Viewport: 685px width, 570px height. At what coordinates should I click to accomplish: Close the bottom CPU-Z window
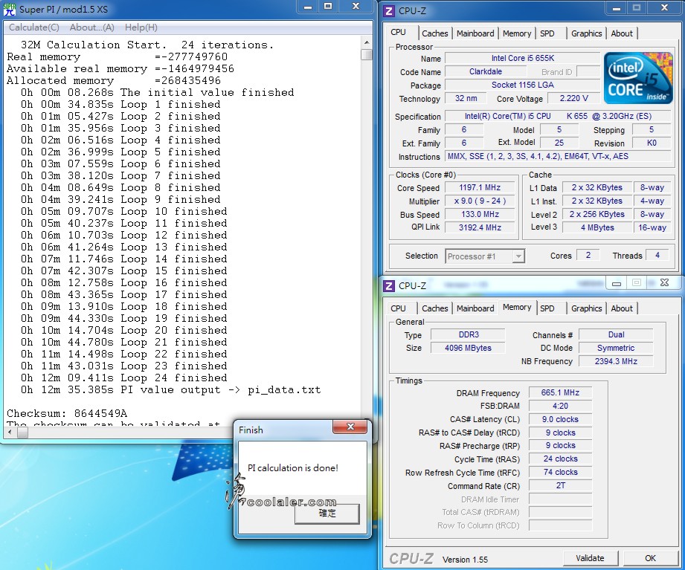[664, 283]
